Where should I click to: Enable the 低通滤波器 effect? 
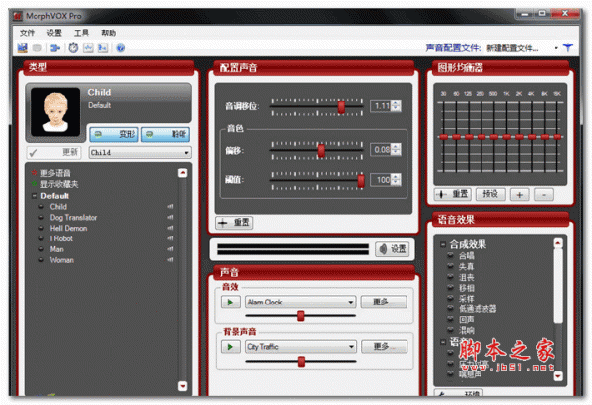tap(451, 308)
